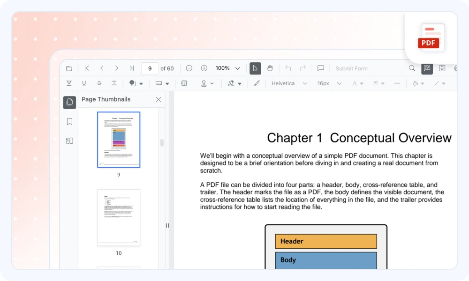
Task: Open the third sidebar panel icon
Action: point(69,140)
